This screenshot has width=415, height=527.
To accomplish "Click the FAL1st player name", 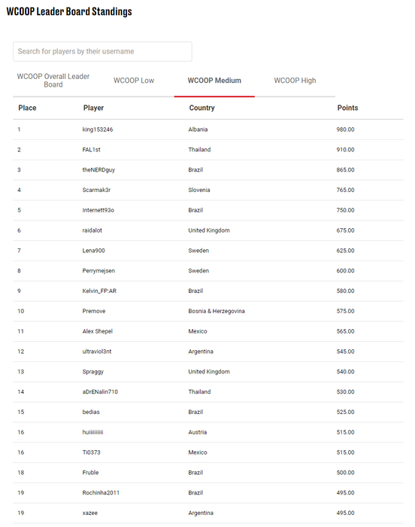I will (x=91, y=150).
